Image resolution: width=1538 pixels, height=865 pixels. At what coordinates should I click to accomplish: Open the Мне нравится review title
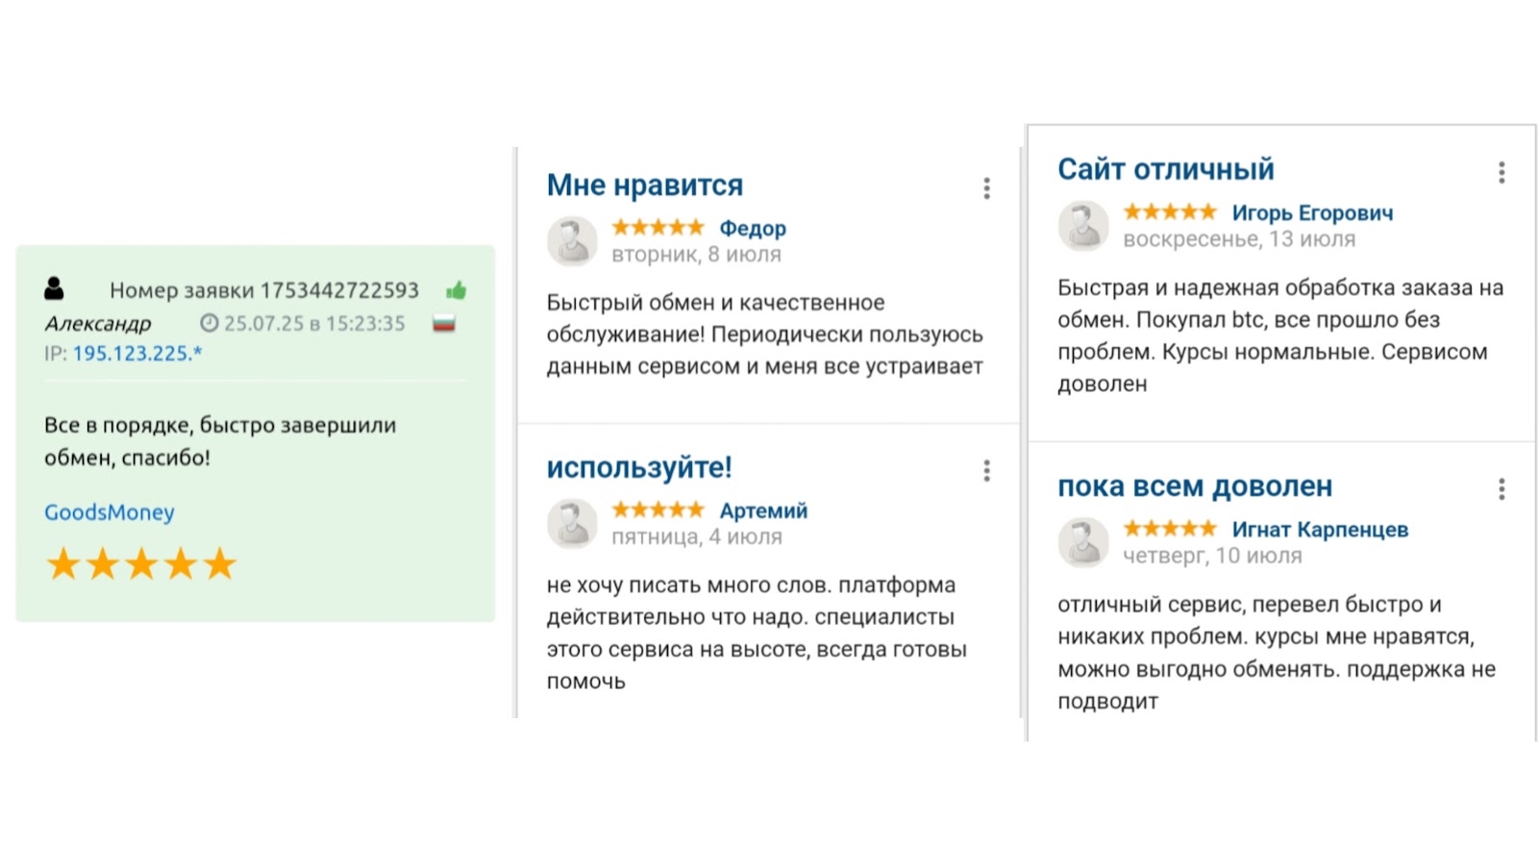[645, 185]
